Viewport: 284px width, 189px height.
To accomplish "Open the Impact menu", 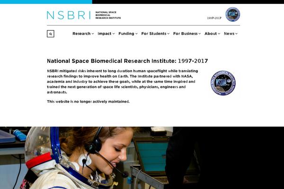I will pos(106,34).
